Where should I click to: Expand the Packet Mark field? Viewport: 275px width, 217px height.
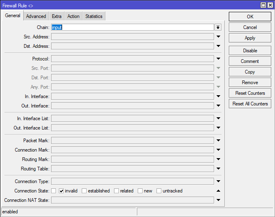218,140
